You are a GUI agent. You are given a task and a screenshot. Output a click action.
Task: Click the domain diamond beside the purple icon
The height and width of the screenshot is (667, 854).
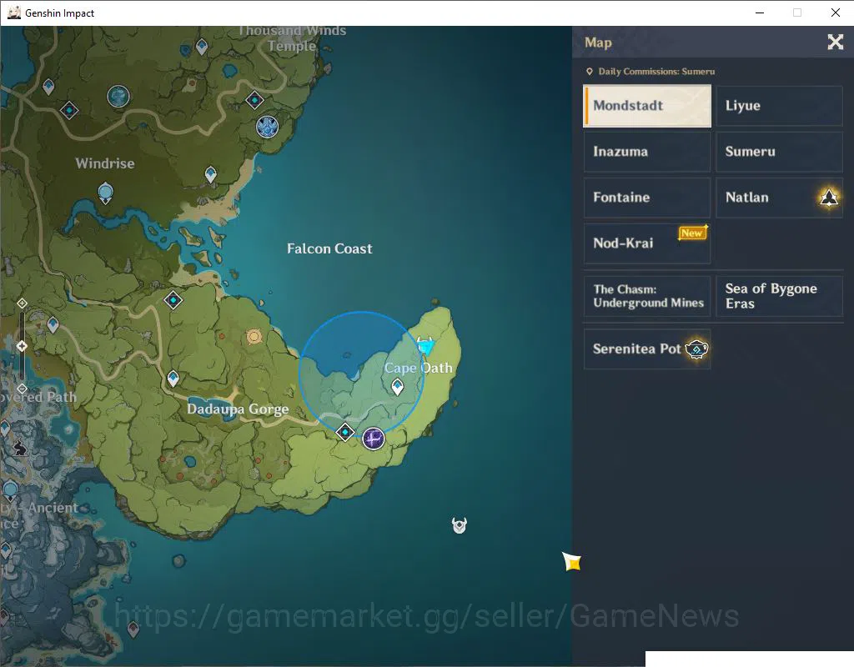click(344, 433)
